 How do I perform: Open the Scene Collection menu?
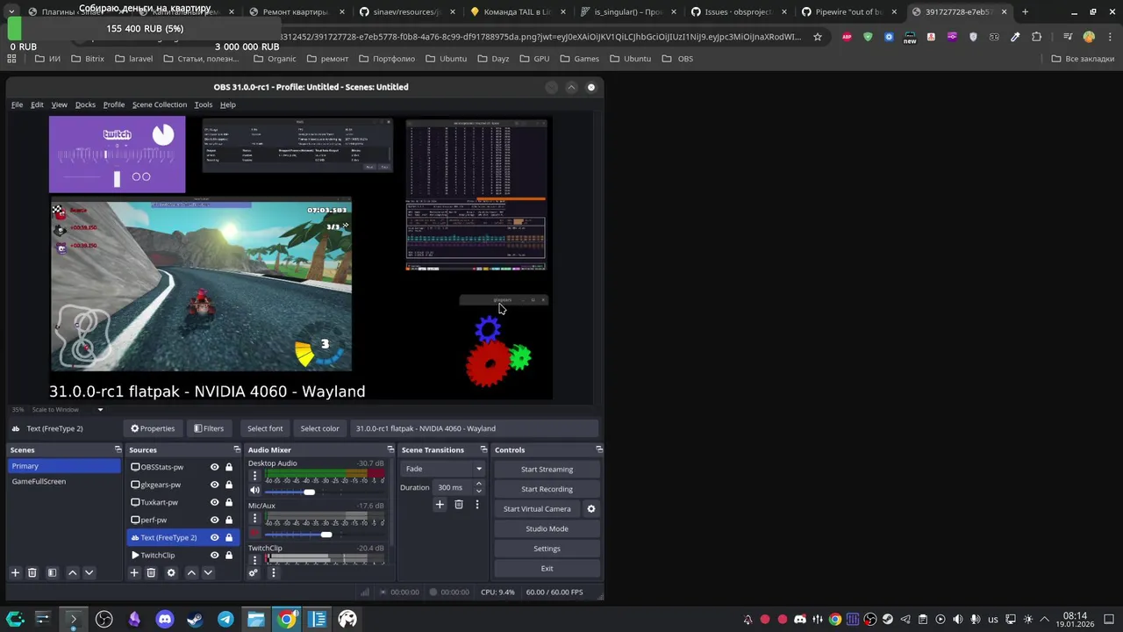(x=159, y=104)
